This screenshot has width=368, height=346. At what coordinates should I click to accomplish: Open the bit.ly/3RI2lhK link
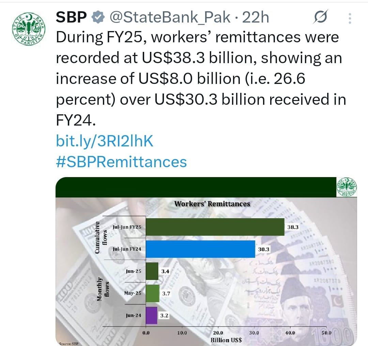(105, 141)
